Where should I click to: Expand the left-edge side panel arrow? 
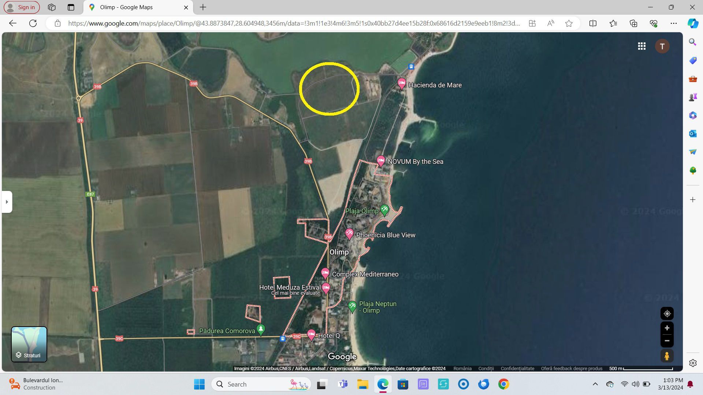pyautogui.click(x=7, y=202)
